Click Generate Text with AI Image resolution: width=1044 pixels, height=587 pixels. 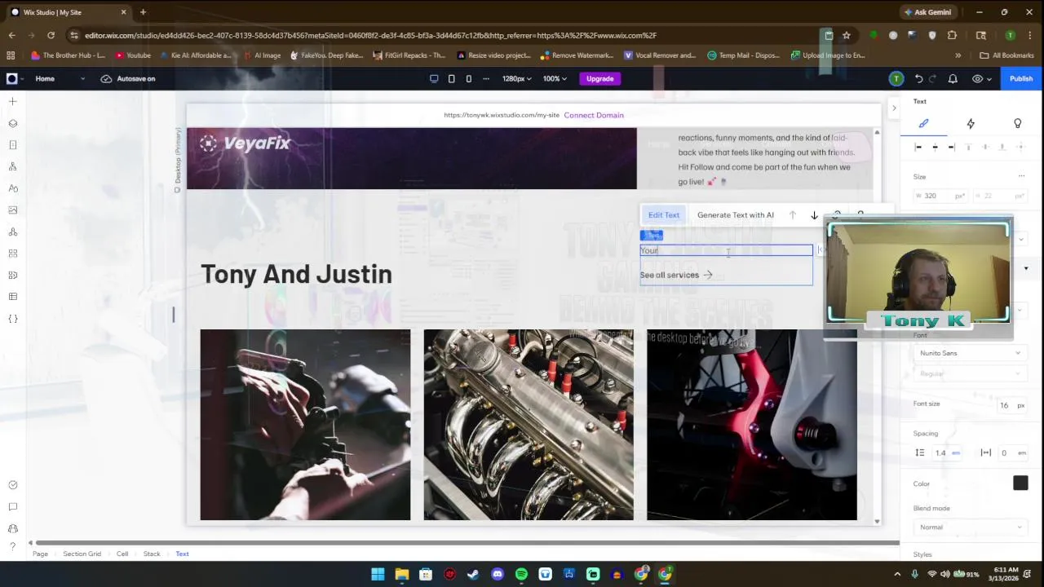tap(736, 215)
